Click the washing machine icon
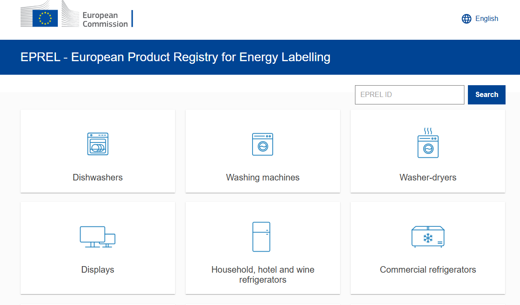 pyautogui.click(x=263, y=144)
